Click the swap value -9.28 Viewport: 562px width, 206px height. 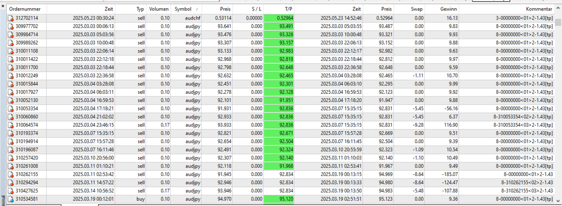pos(417,125)
